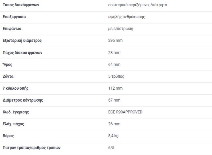The width and height of the screenshot is (212, 155).
Task: Click the 'Πάχος δίσκου φρένων' label
Action: pos(23,53)
